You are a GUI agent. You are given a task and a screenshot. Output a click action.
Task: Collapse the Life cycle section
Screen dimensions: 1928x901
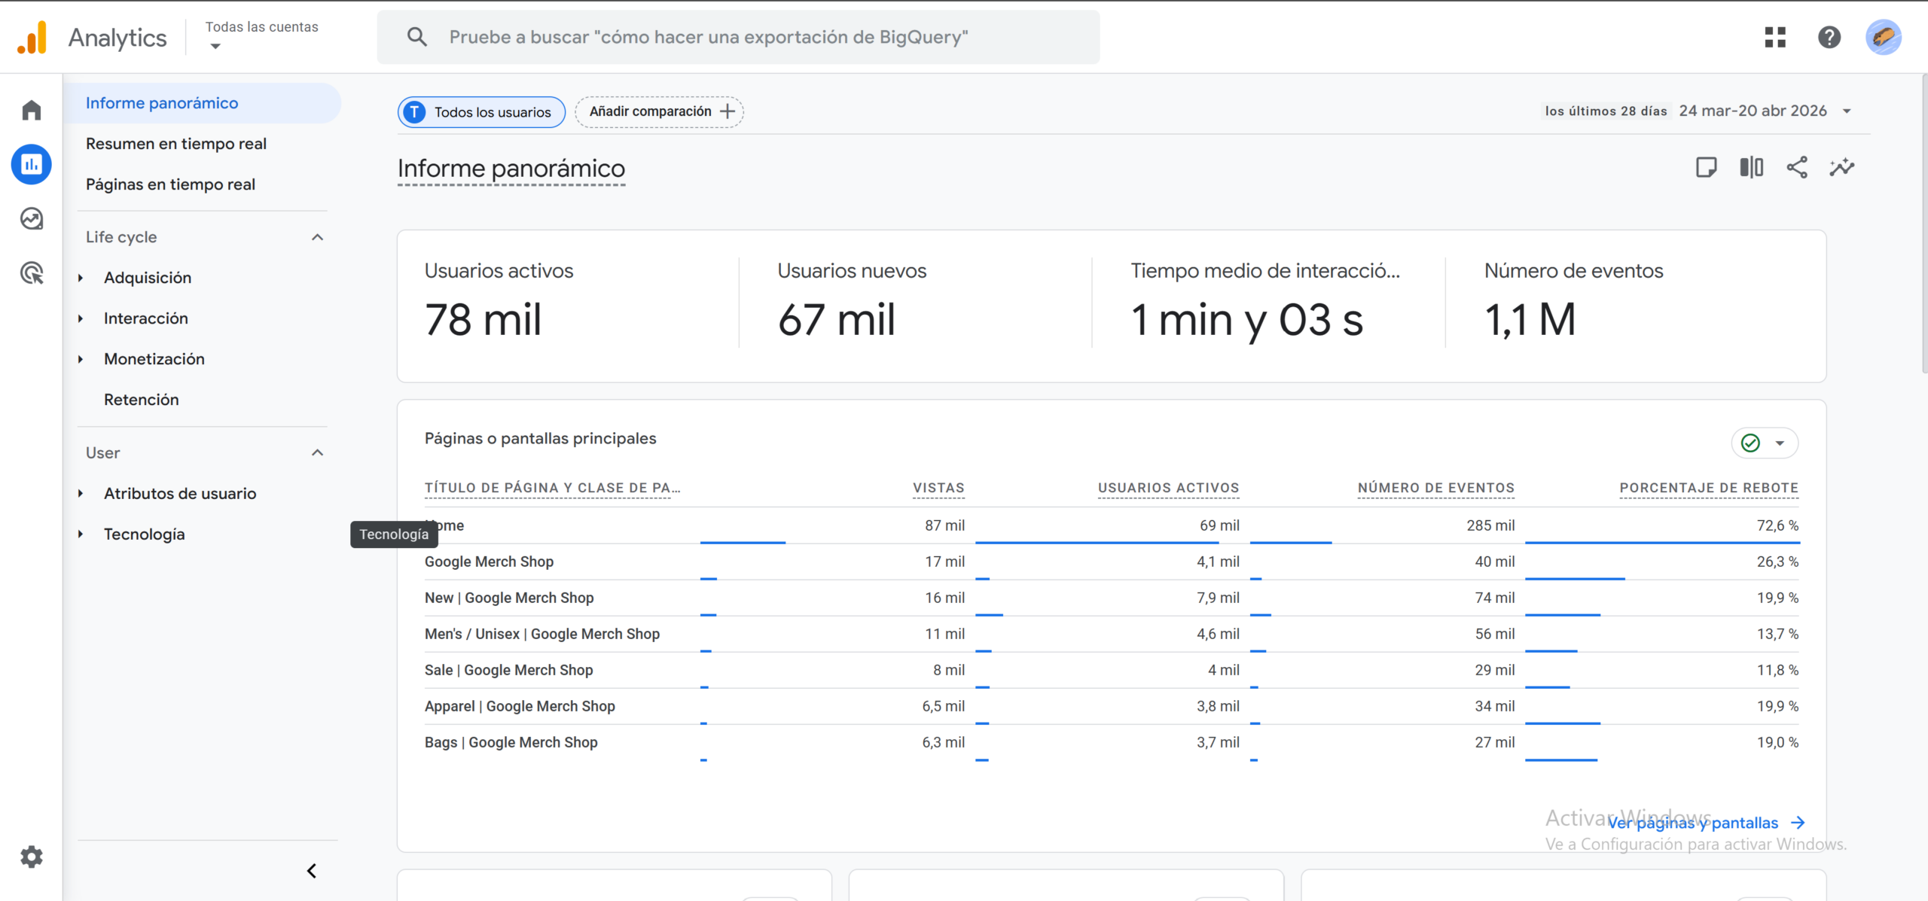coord(318,237)
